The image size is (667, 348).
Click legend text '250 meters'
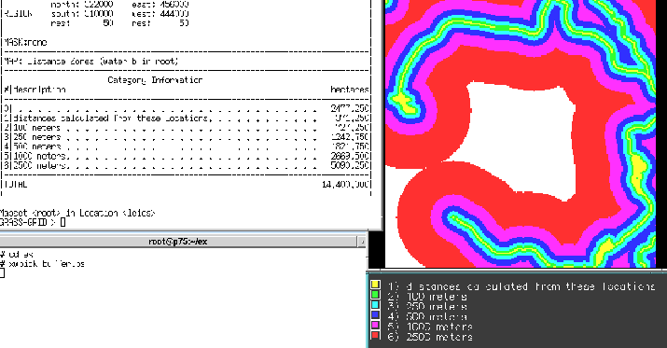tap(437, 307)
